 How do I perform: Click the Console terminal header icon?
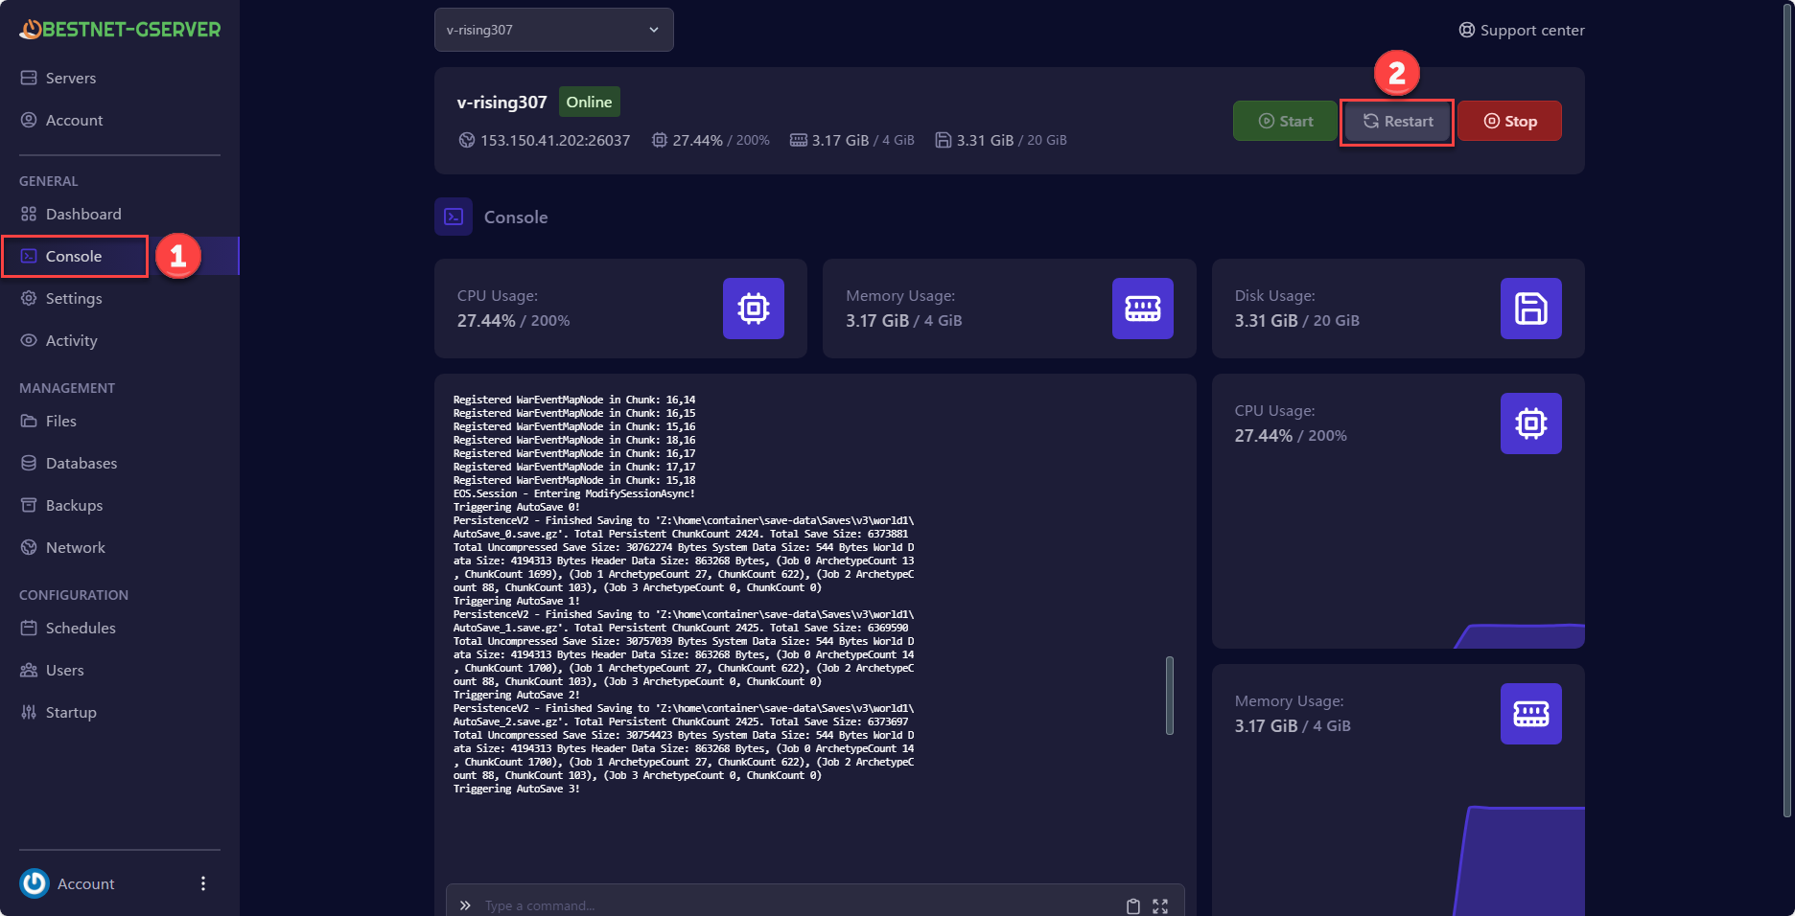(x=454, y=217)
